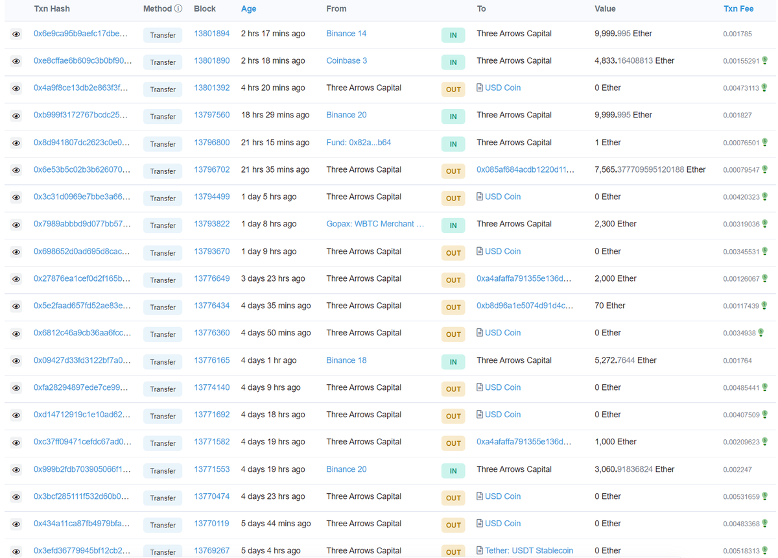Show details eye icon for 0x6e53b5c02b3b626070
Image resolution: width=778 pixels, height=558 pixels.
(x=16, y=171)
